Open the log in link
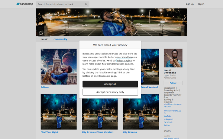The height and width of the screenshot is (139, 223). 201,4
